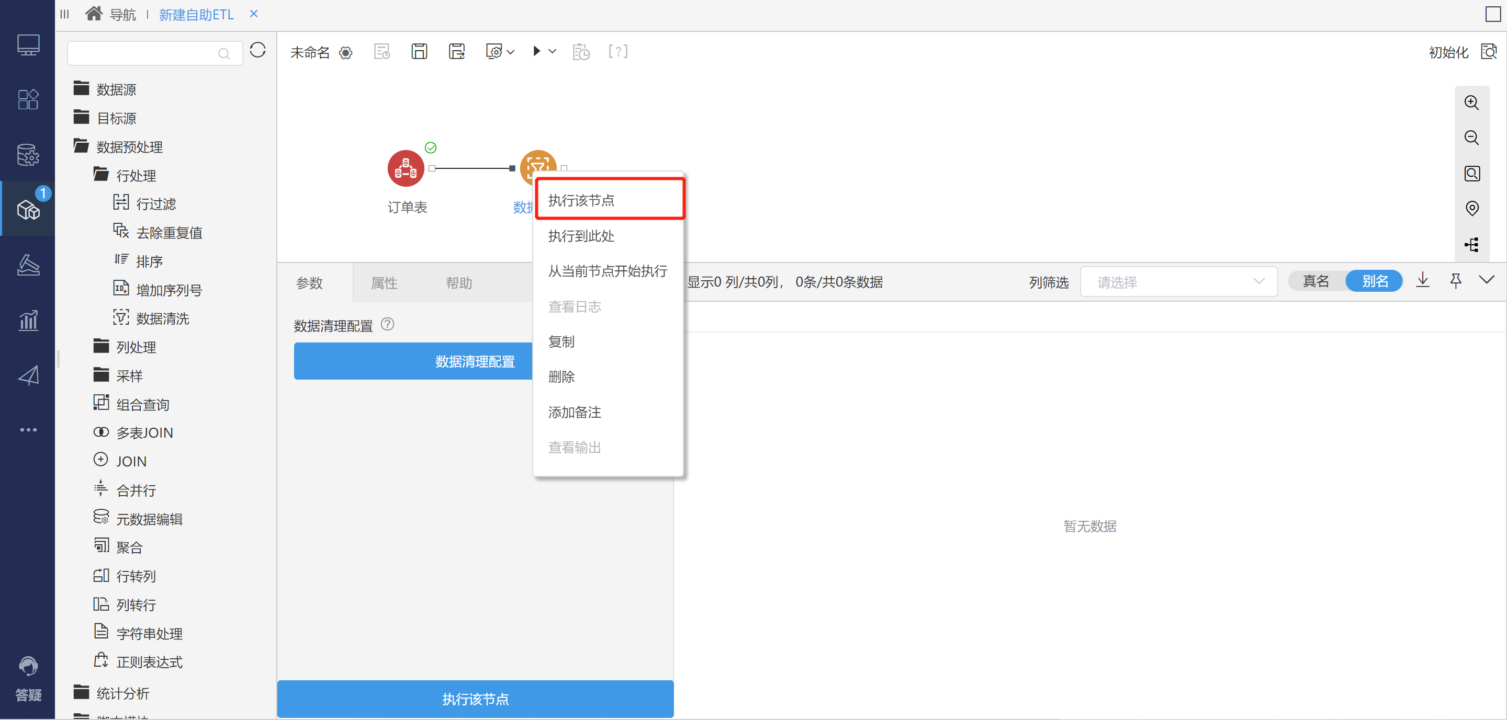This screenshot has width=1507, height=720.
Task: Click the save-as icon in toolbar
Action: coord(457,51)
